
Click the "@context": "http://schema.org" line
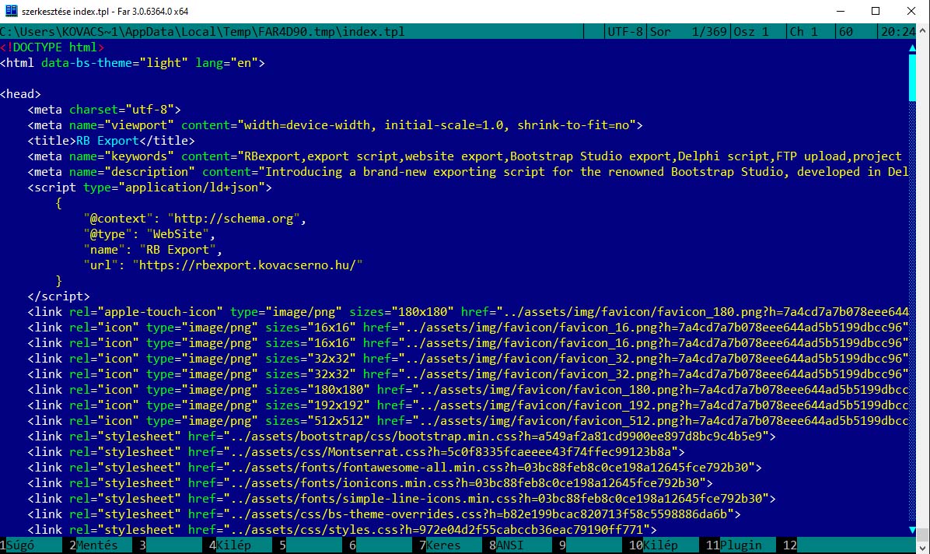pos(195,219)
